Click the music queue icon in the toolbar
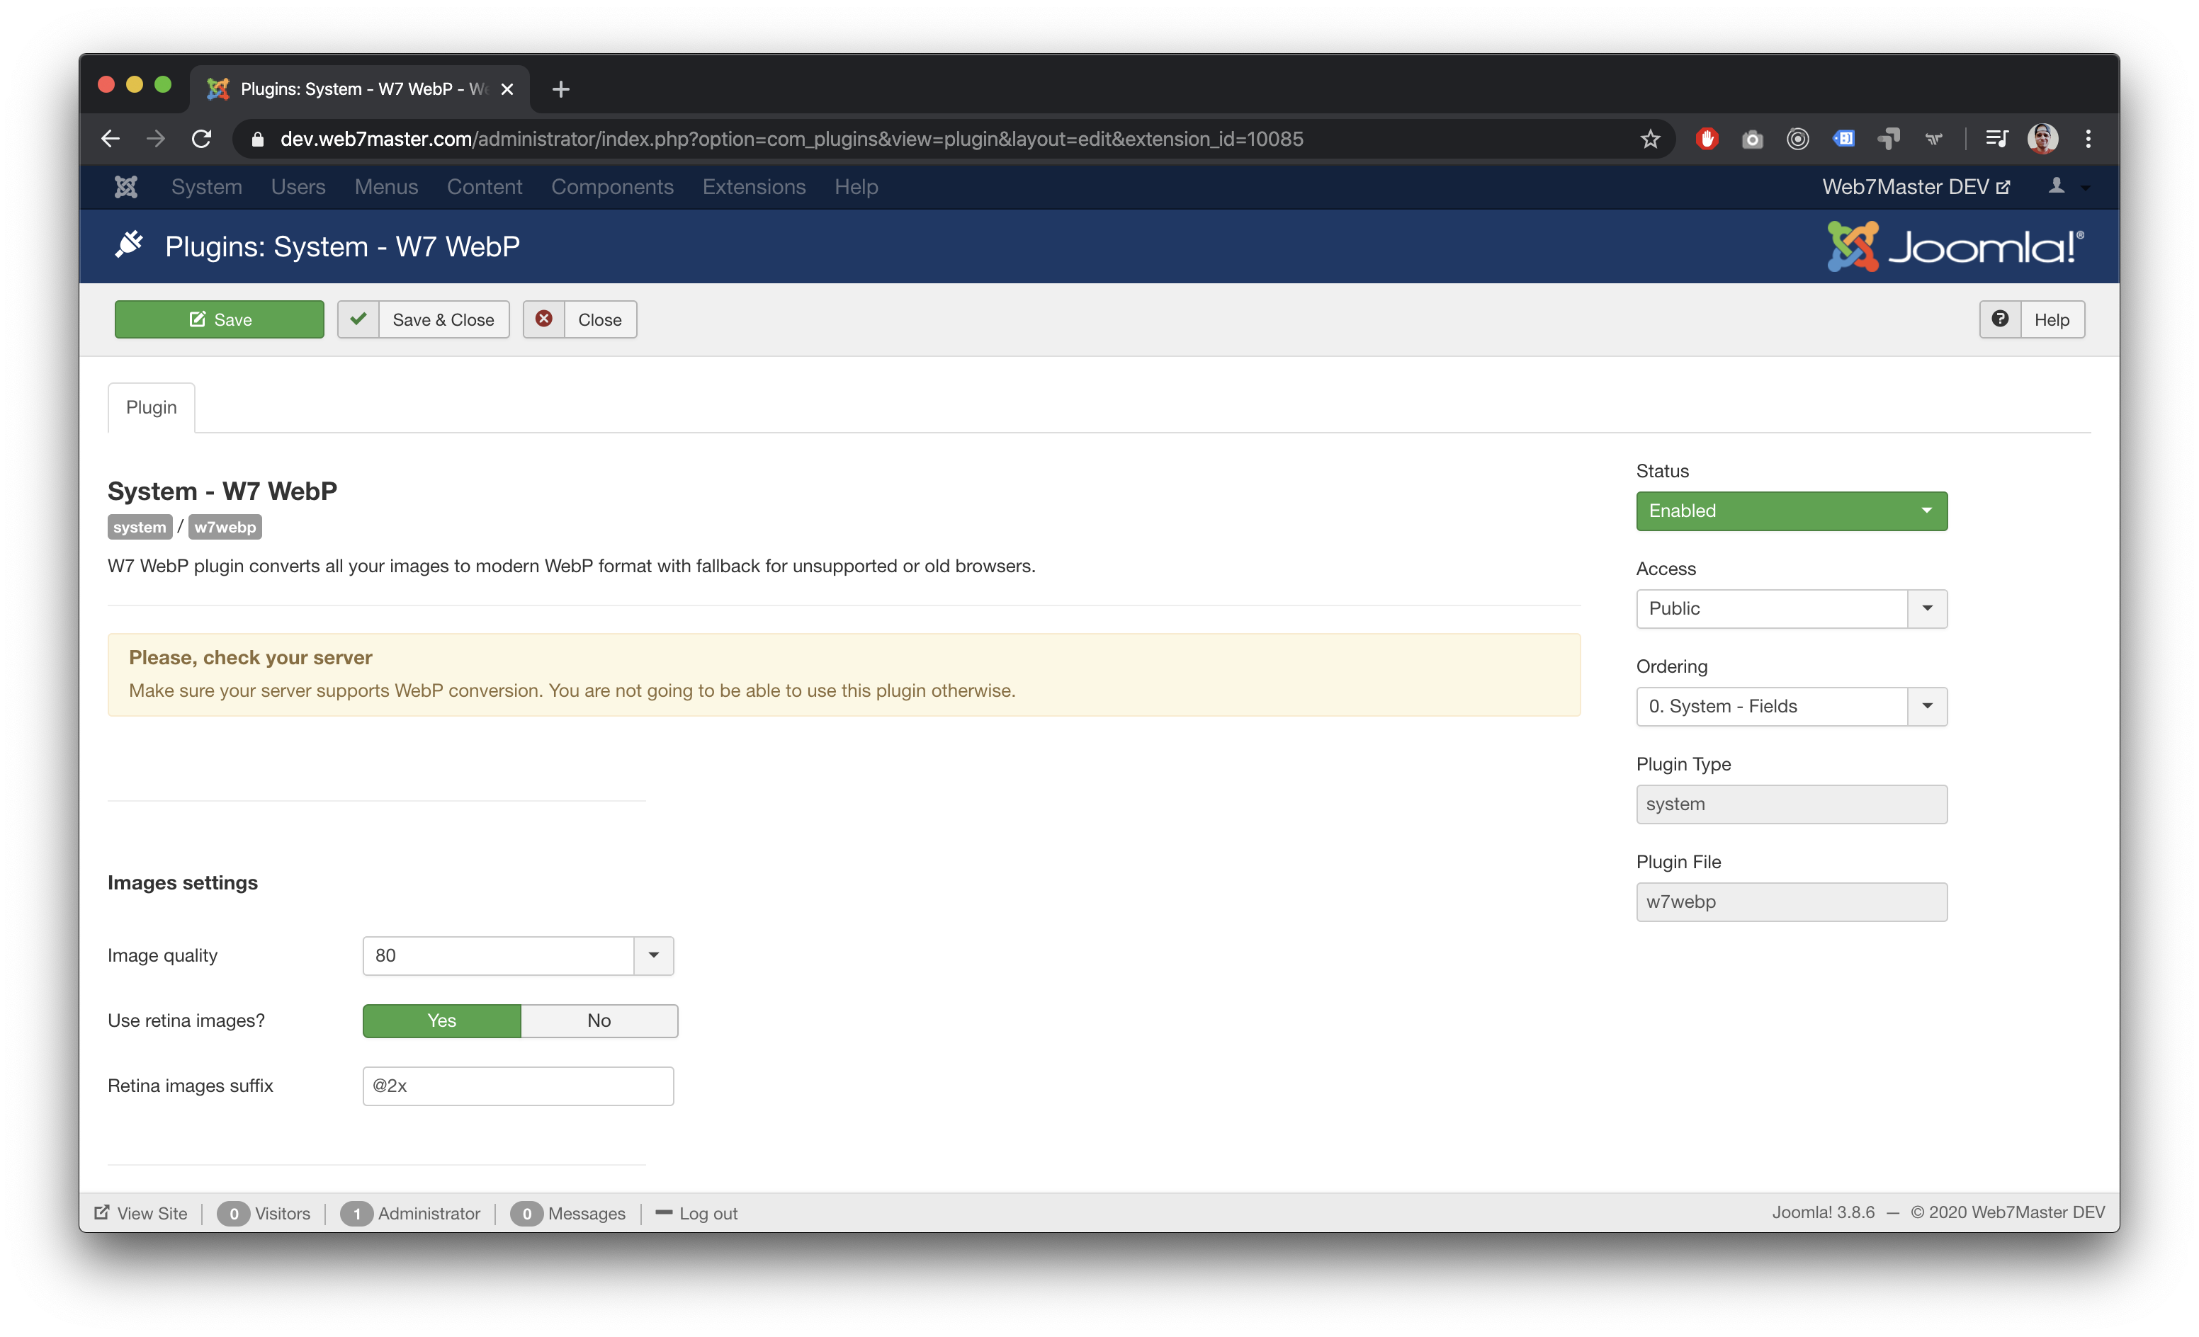Viewport: 2199px width, 1337px height. pyautogui.click(x=1996, y=138)
